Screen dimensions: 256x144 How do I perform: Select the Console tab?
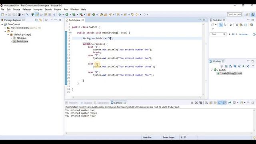(x=118, y=103)
